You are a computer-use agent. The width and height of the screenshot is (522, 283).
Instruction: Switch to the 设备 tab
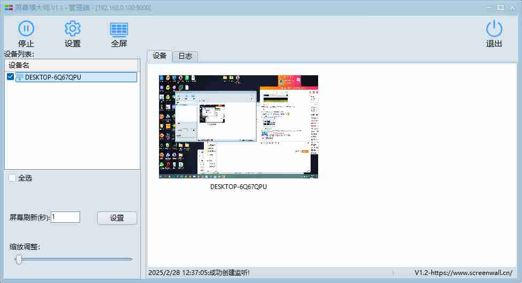click(x=159, y=56)
